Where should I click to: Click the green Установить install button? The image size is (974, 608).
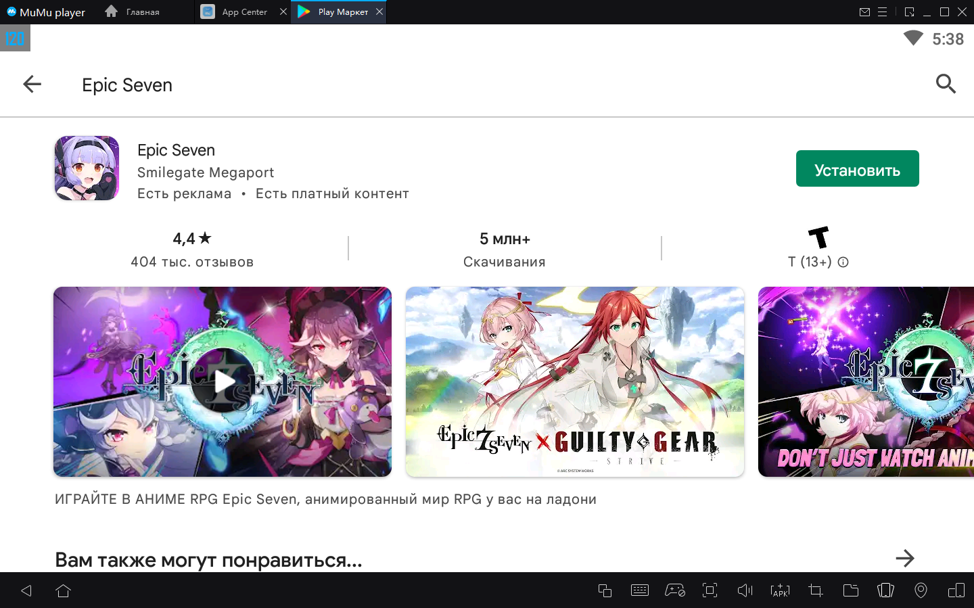click(x=857, y=168)
